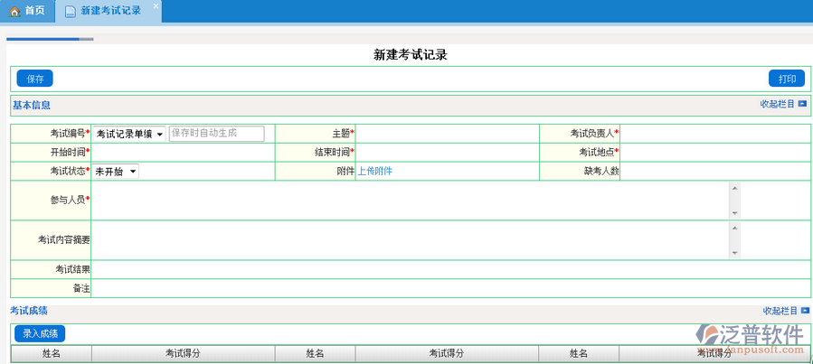
Task: Click the document icon on the 新建考试记录 tab
Action: [71, 11]
